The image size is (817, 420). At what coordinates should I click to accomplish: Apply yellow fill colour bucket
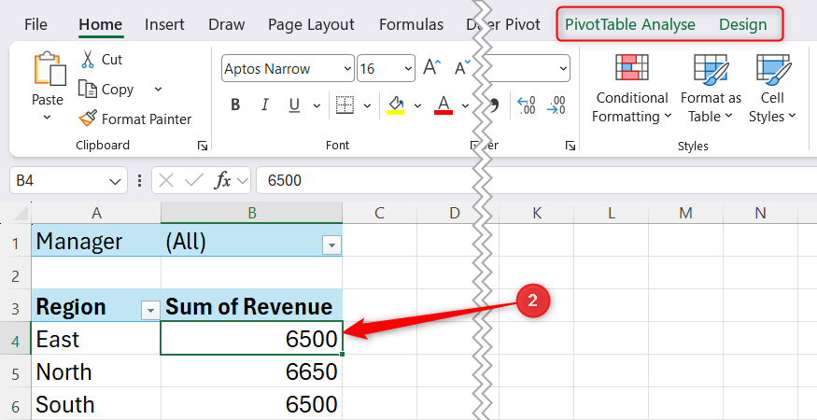(x=396, y=105)
